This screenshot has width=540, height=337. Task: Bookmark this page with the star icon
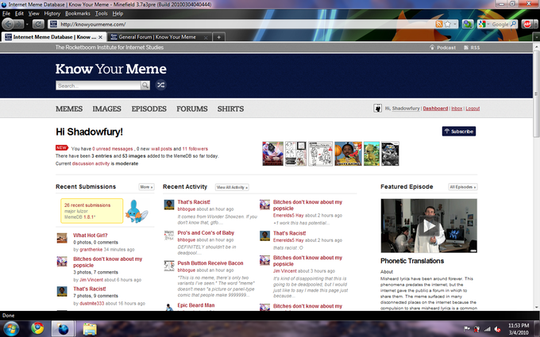(x=447, y=24)
